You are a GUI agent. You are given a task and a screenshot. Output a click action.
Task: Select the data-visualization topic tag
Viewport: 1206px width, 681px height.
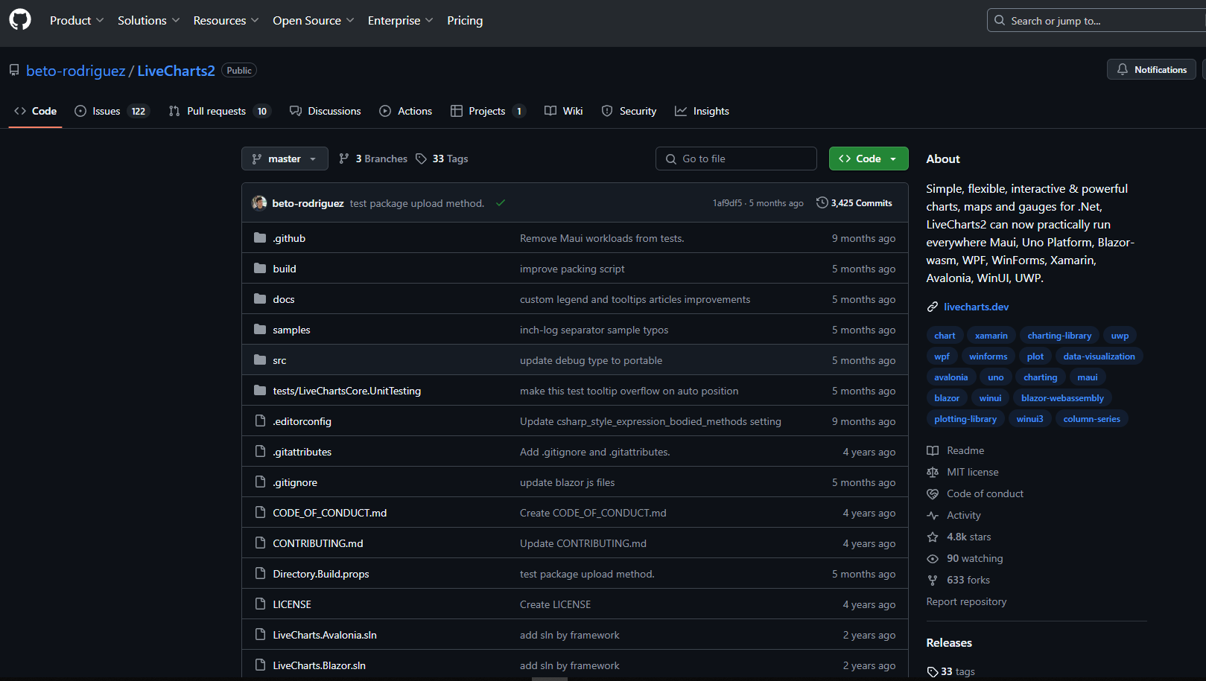pyautogui.click(x=1099, y=357)
